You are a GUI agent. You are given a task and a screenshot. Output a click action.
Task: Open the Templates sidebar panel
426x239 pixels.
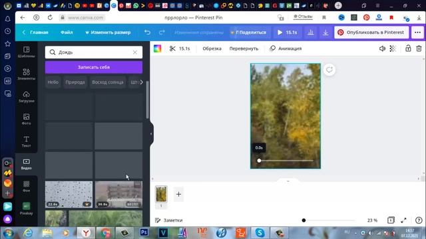tap(27, 52)
